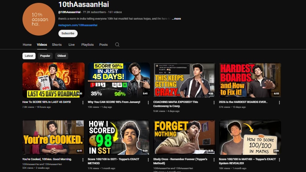Click the 10thAasaanHai channel avatar
Image resolution: width=306 pixels, height=172 pixels.
(39, 19)
